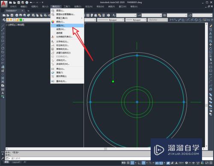Choose 标注样式(D) from the Format menu
Image resolution: width=214 pixels, height=166 pixels.
[x=67, y=45]
